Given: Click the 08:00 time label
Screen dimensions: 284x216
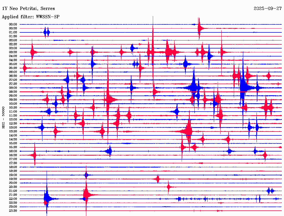Looking at the screenshot, I should click(x=13, y=88).
